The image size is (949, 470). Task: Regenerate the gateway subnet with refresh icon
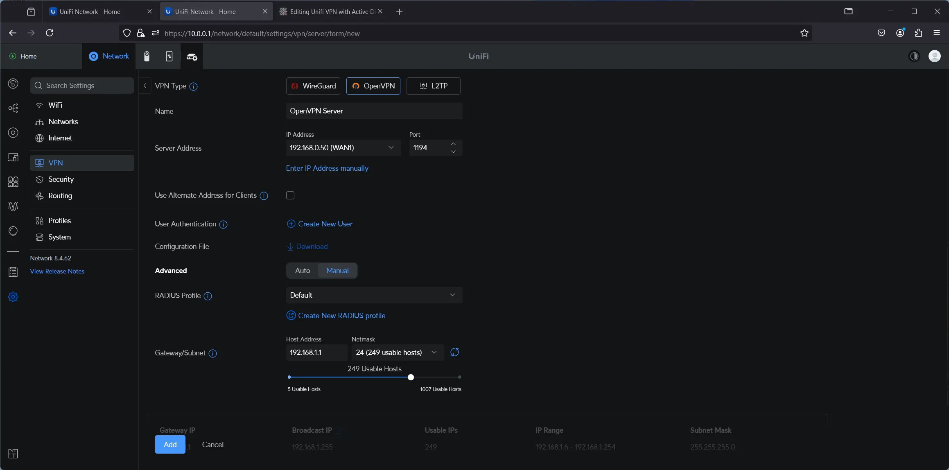[454, 352]
